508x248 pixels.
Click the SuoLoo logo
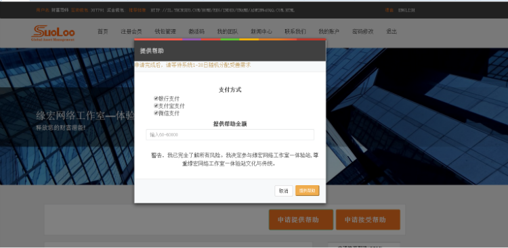[x=53, y=33]
